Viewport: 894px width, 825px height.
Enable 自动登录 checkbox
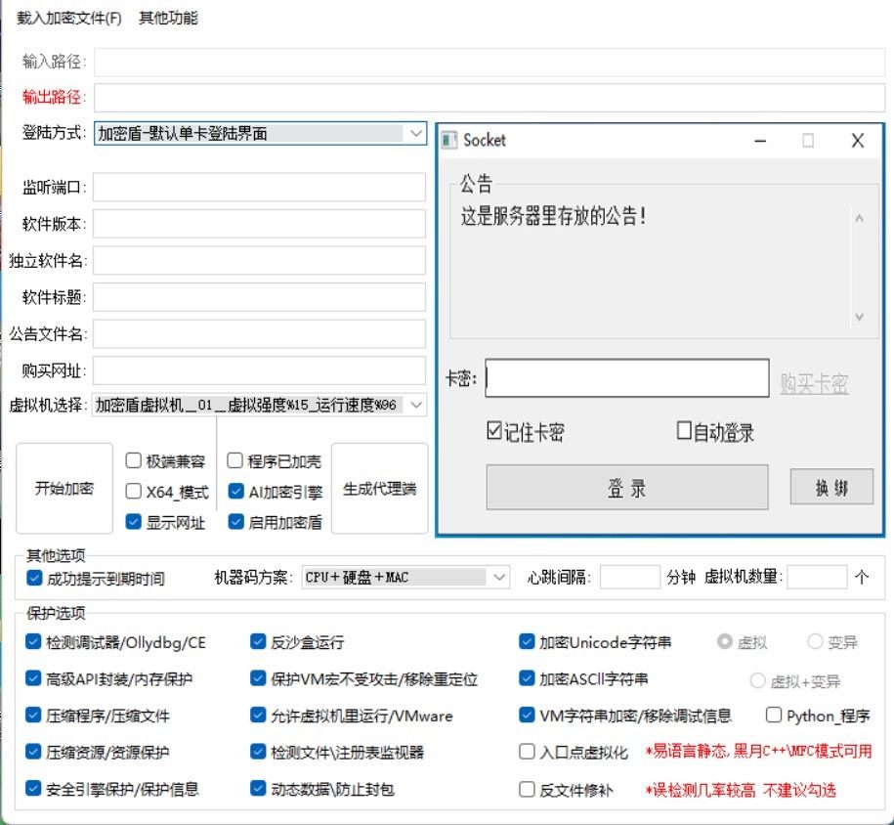(684, 431)
